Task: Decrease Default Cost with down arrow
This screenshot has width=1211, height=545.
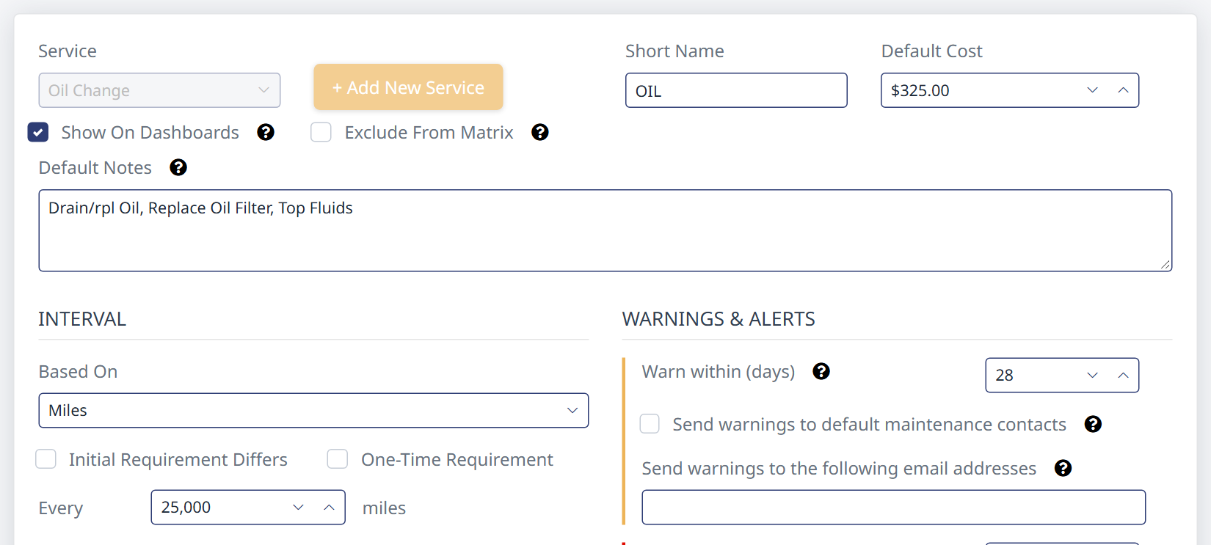Action: (1092, 90)
